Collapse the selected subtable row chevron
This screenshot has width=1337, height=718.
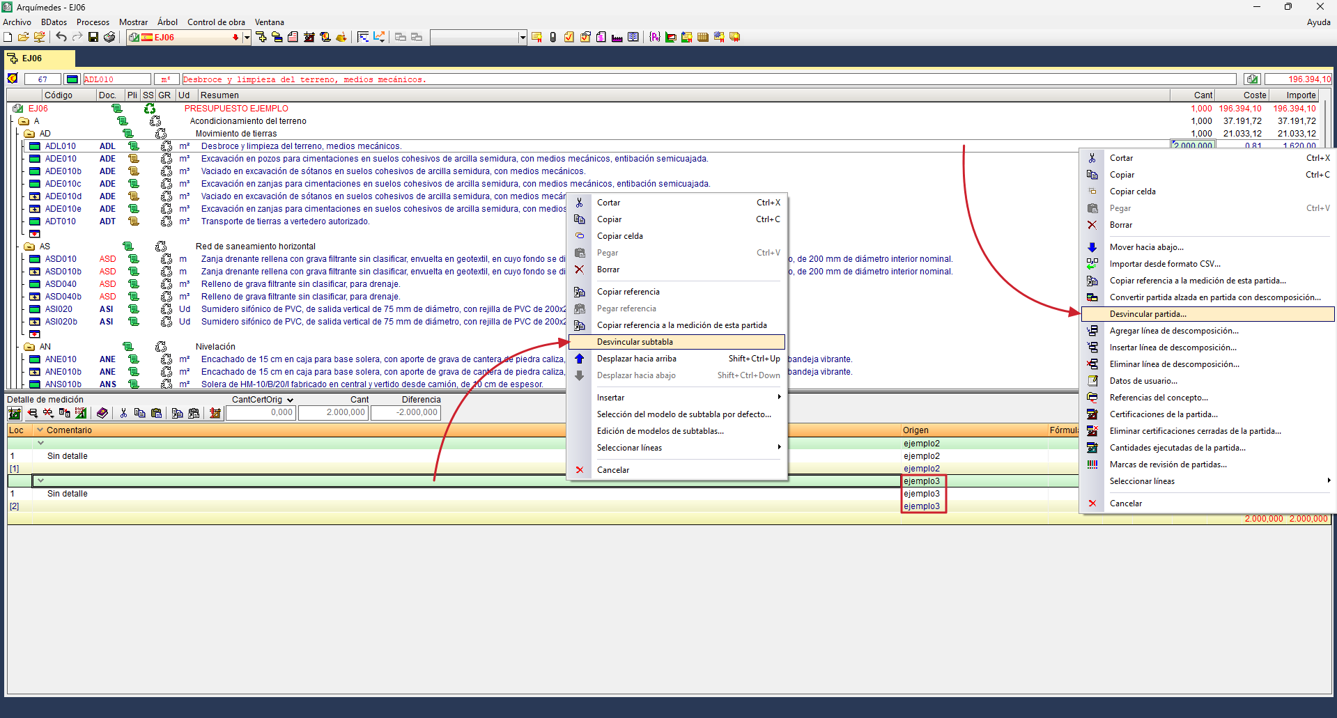[41, 481]
